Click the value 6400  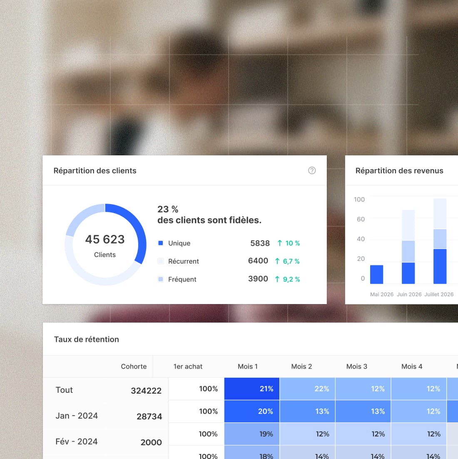[x=258, y=261]
